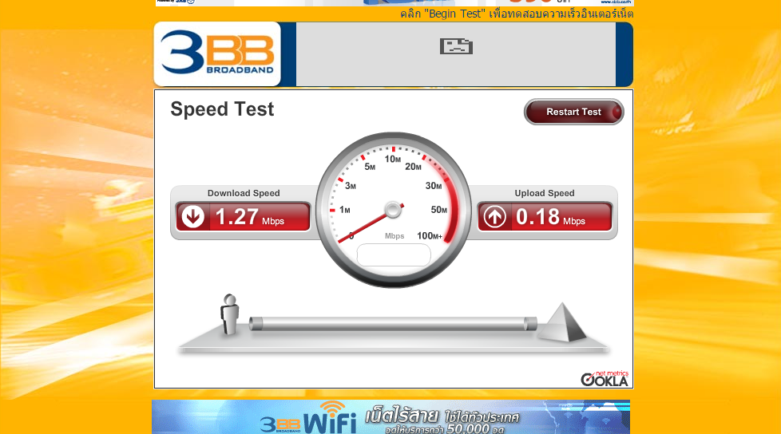Click the Thai Begin Test instruction text

coord(517,14)
